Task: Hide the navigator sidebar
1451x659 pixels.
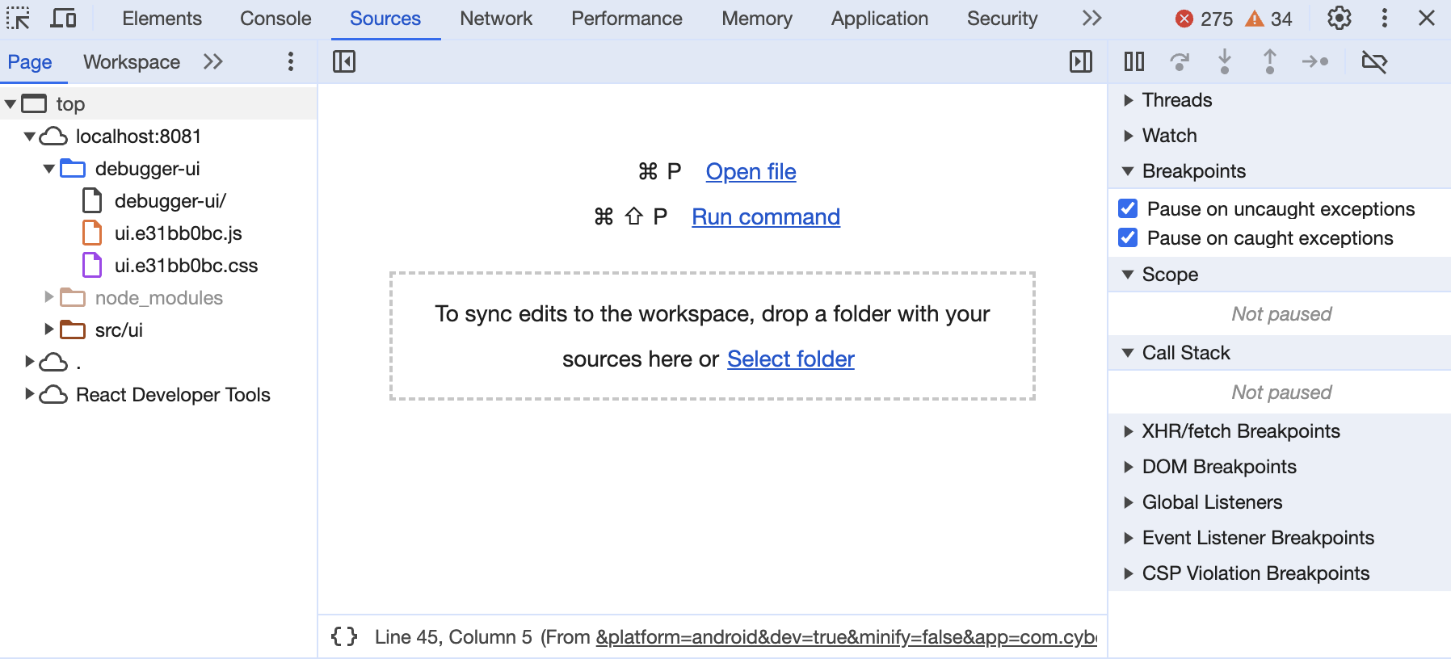Action: (x=344, y=61)
